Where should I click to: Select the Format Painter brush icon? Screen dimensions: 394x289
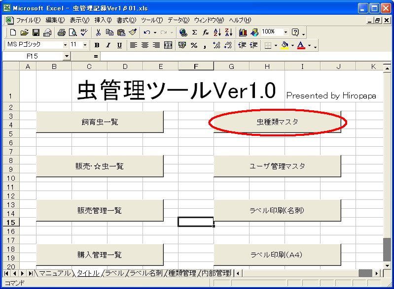point(132,32)
